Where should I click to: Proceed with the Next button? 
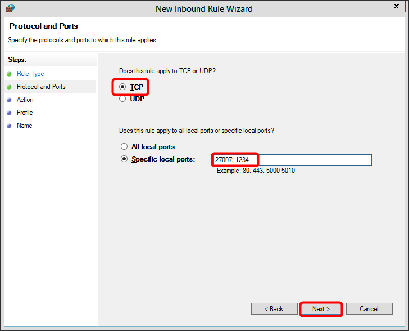(321, 309)
